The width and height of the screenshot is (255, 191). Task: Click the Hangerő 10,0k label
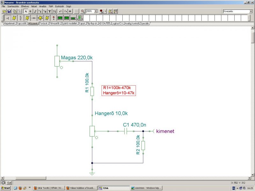point(111,113)
